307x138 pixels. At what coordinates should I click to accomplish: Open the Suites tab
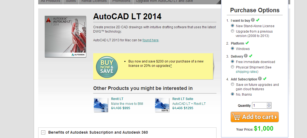point(71,1)
